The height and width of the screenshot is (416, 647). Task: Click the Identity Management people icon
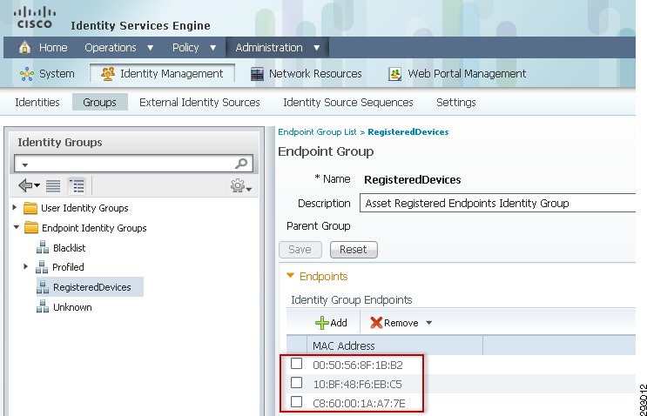pyautogui.click(x=108, y=73)
